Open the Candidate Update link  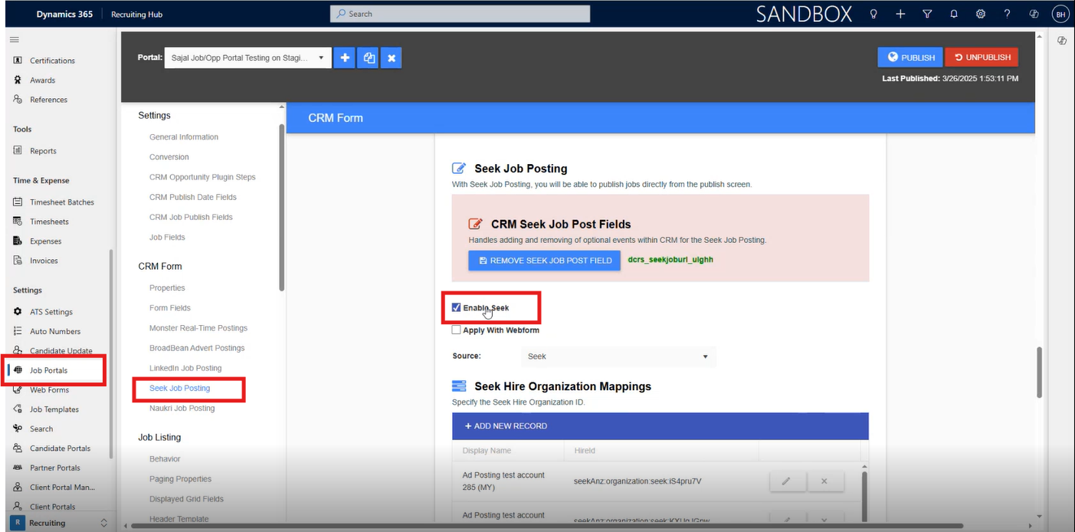click(61, 351)
